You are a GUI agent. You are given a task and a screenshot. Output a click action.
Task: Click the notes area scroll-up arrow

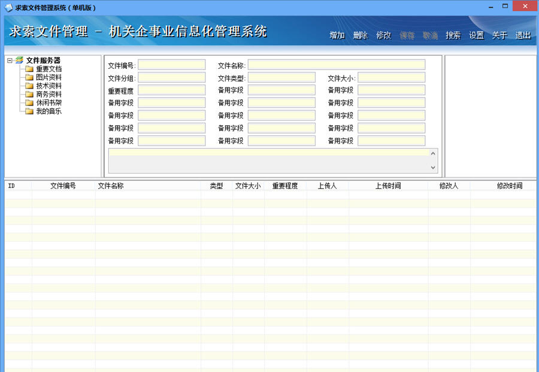click(x=433, y=153)
